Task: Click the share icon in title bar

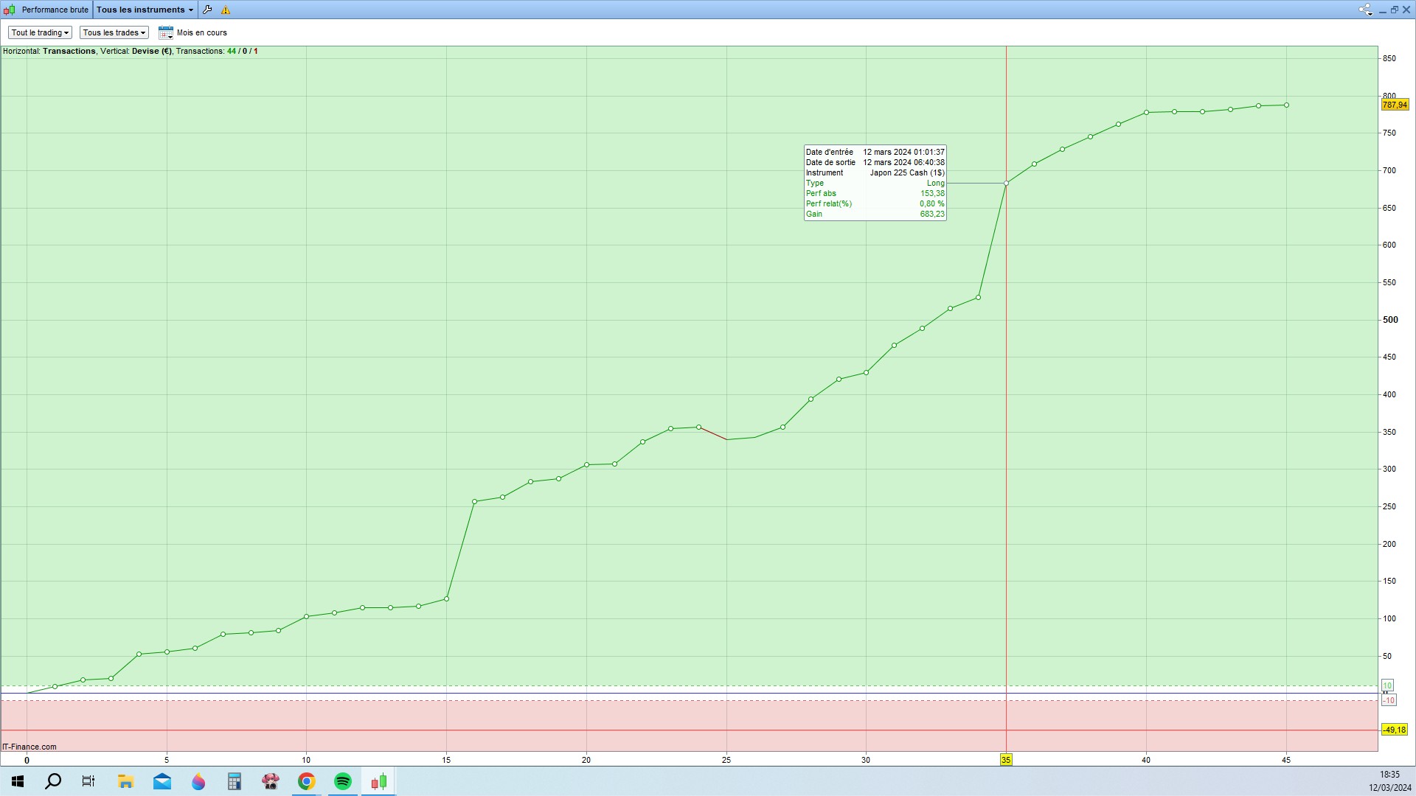Action: pos(1364,10)
